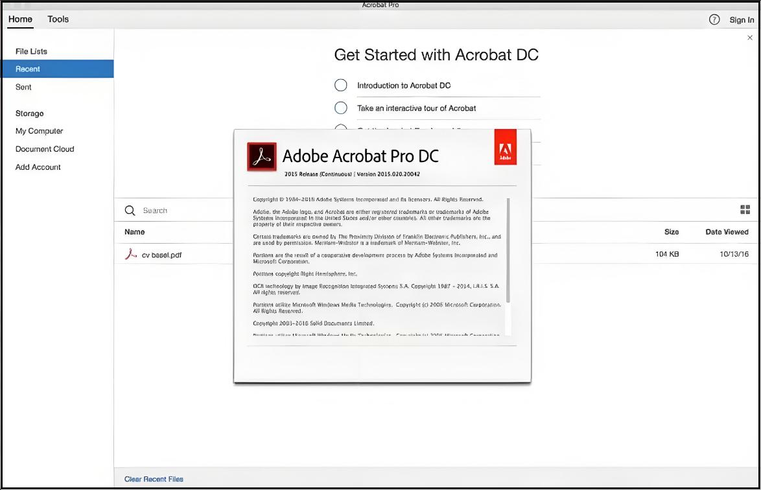The image size is (761, 490).
Task: Sort by Date Viewed column header
Action: coord(727,232)
